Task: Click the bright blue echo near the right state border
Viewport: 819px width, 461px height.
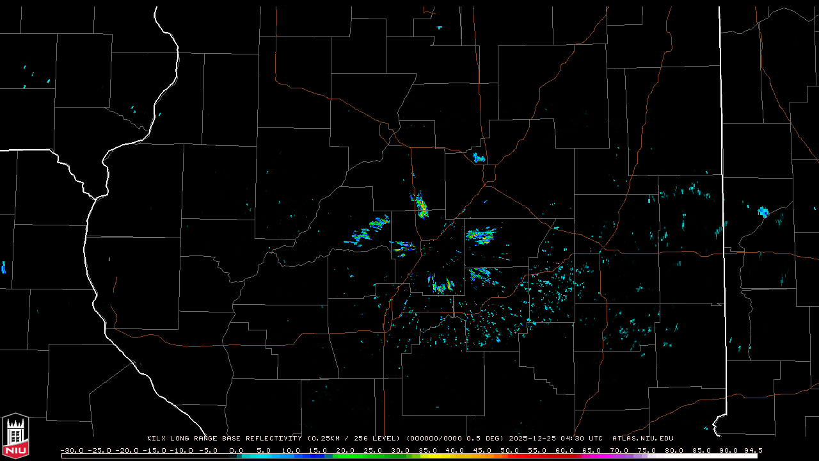Action: 763,211
